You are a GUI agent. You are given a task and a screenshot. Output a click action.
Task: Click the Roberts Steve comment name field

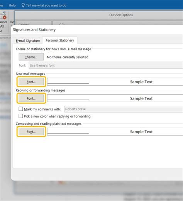click(124, 109)
